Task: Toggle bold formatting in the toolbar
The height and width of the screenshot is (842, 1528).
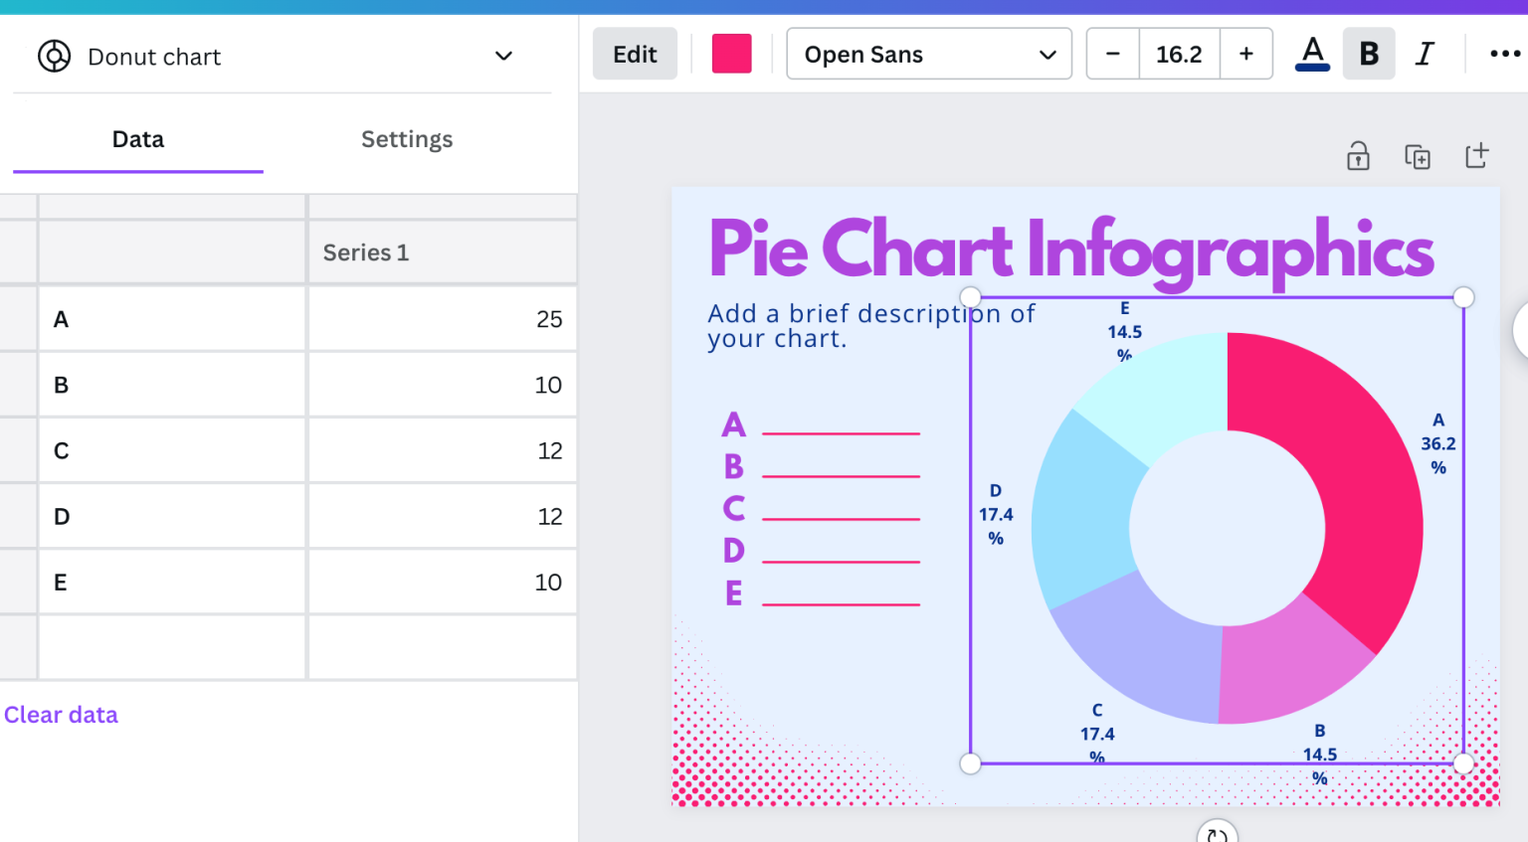Action: pos(1369,54)
